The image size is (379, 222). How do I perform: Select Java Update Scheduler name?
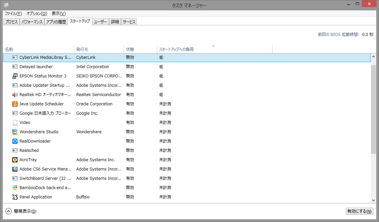(x=41, y=104)
